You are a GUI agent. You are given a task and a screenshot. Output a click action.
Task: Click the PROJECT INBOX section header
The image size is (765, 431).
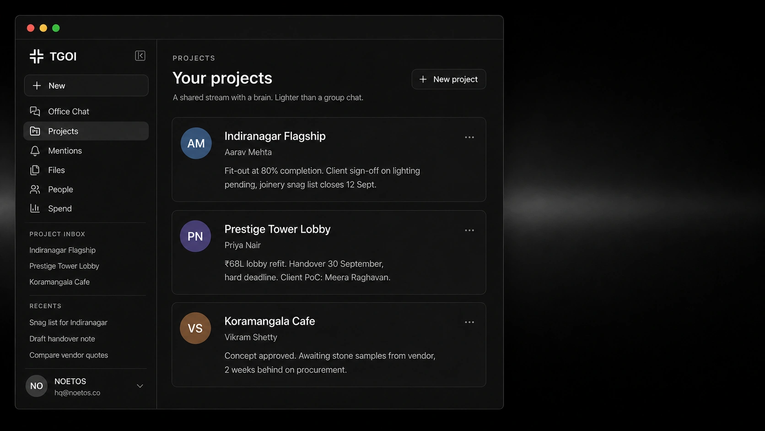click(x=57, y=234)
